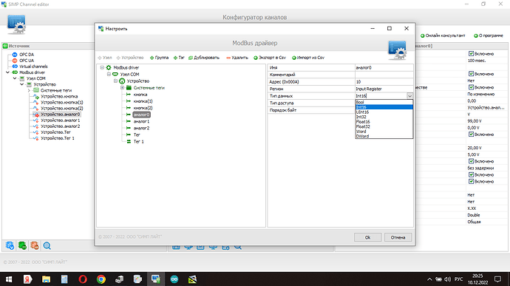Click the green folder icon of Системные теги in the dialog

129,88
